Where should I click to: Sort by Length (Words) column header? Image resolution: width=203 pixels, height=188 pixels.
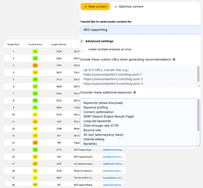coord(59,44)
